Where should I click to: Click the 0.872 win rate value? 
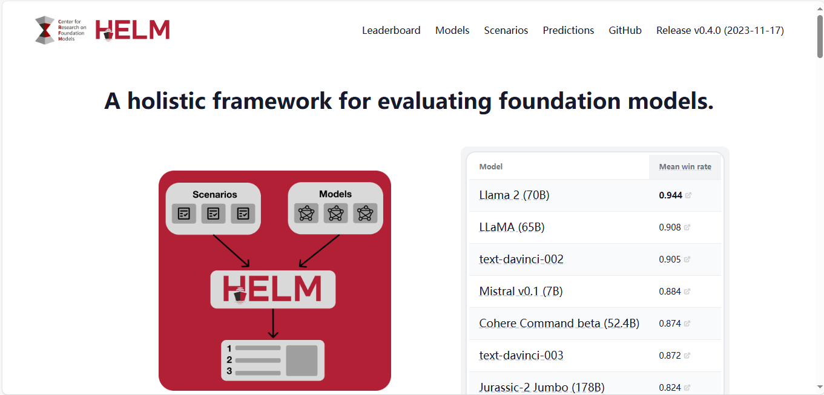(670, 356)
